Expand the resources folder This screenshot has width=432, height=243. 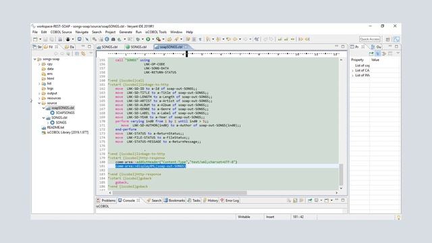[x=39, y=99]
